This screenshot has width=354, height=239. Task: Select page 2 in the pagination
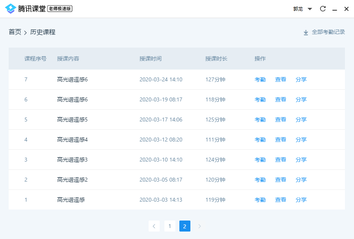[x=184, y=226]
